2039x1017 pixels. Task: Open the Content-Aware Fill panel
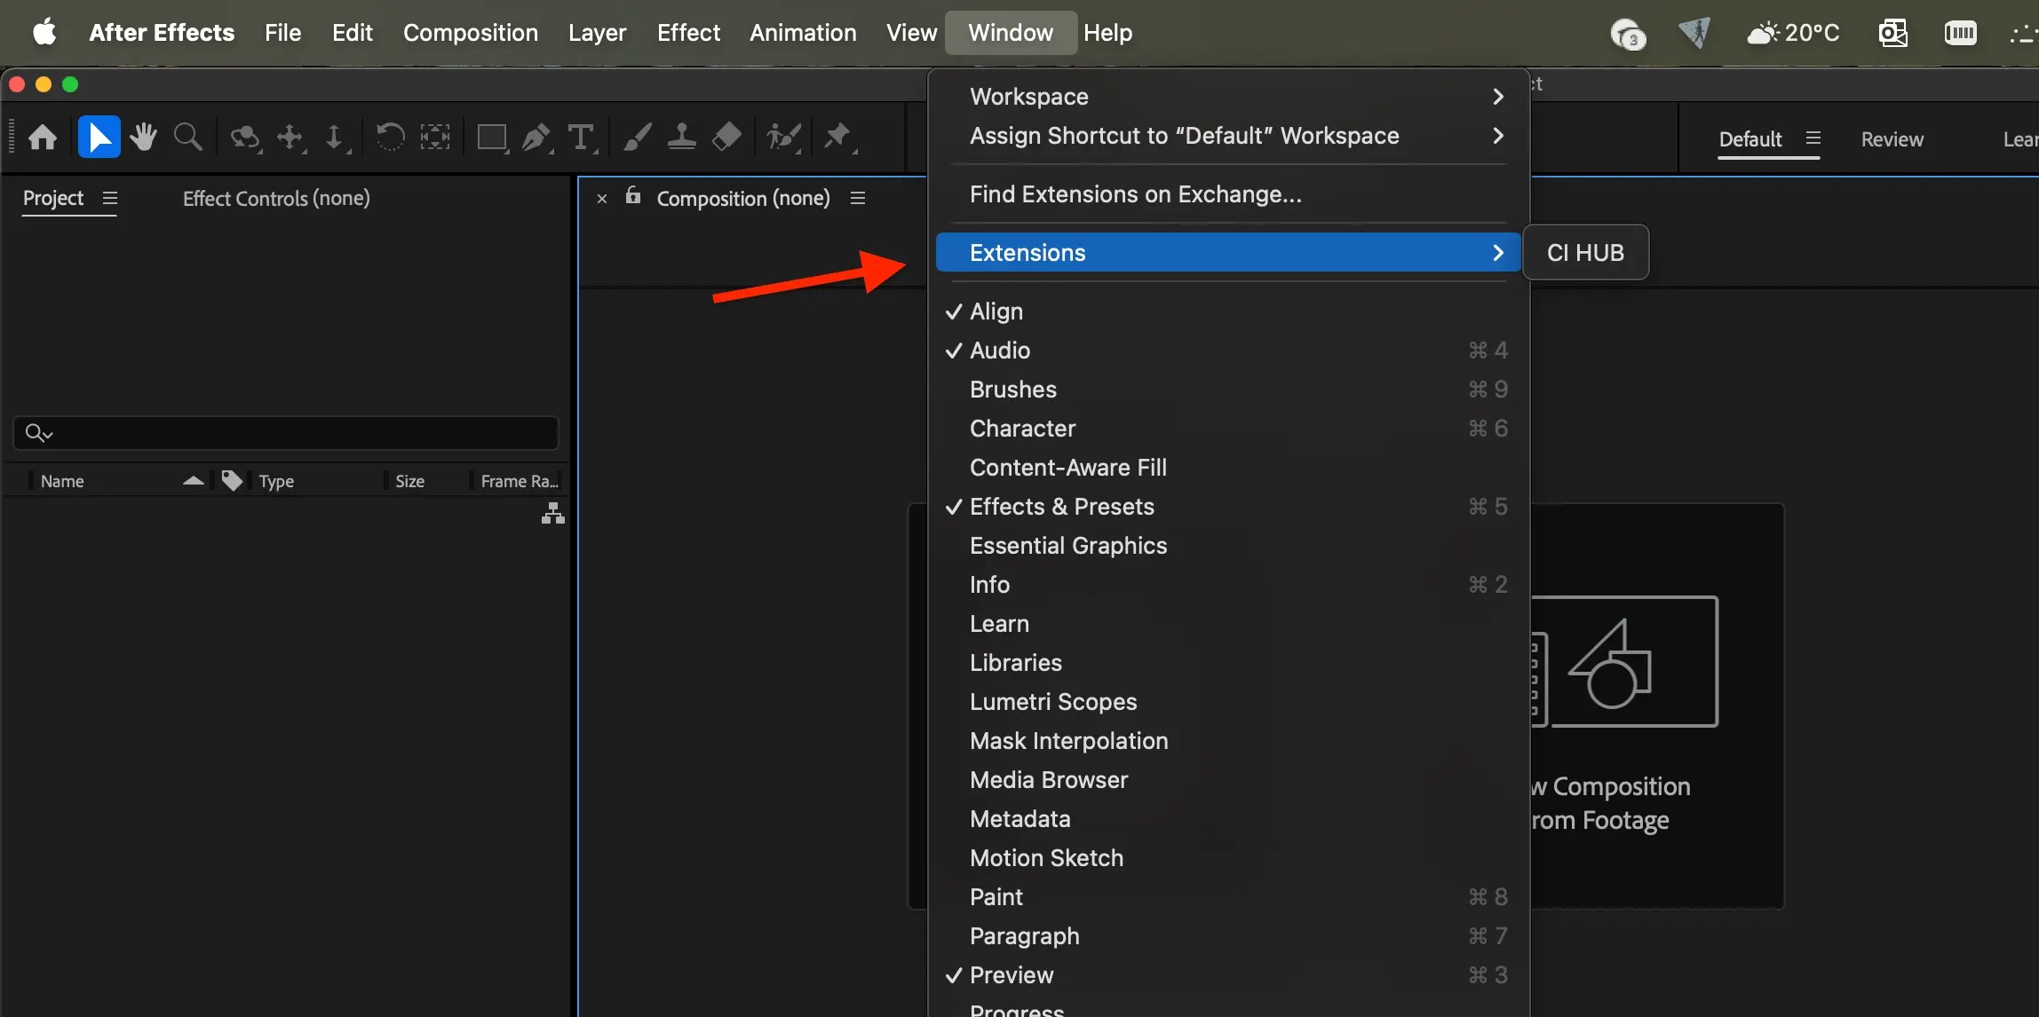(1230, 468)
